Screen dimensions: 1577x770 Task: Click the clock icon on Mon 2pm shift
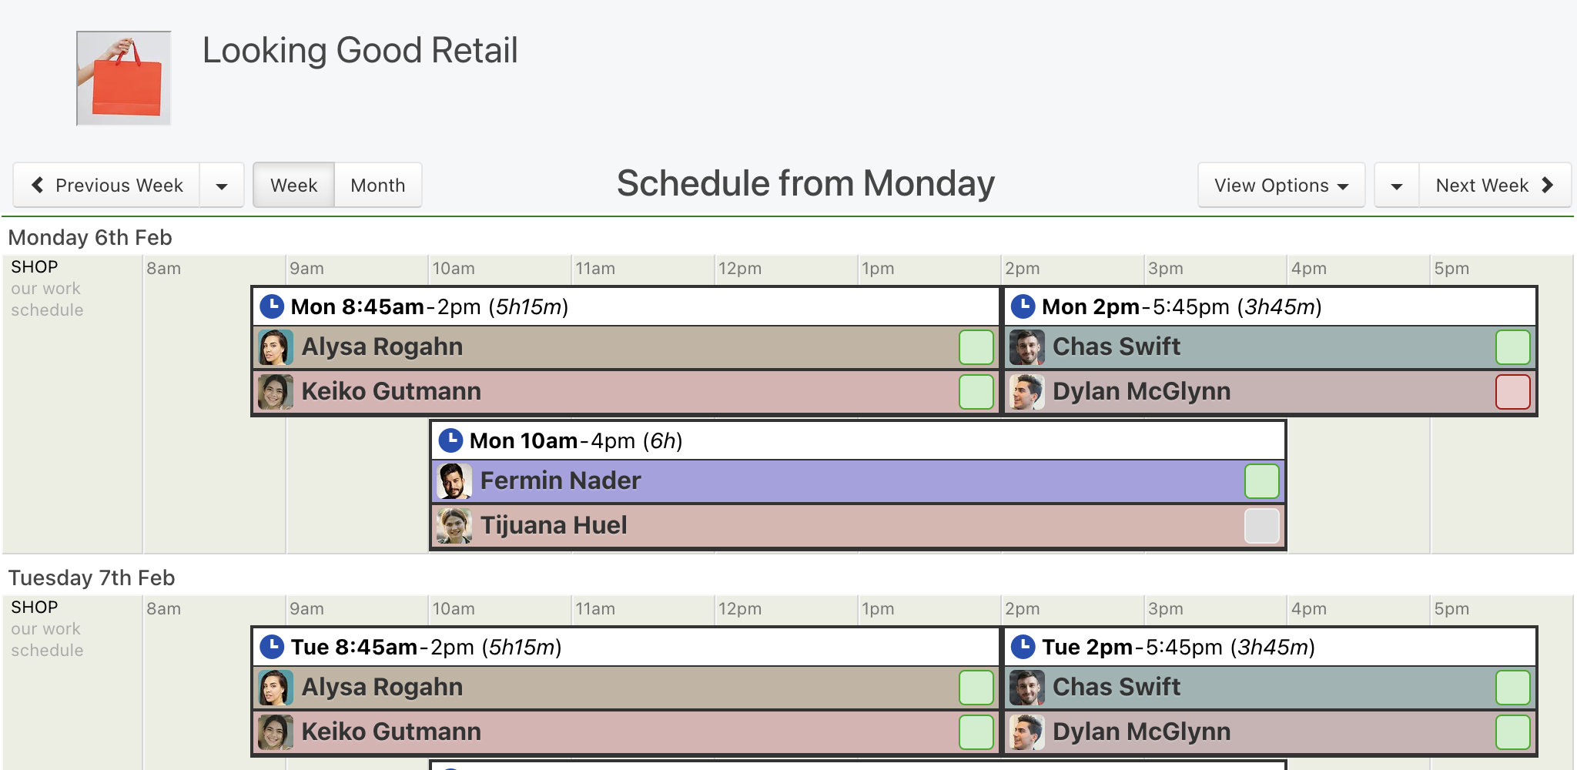(x=1023, y=306)
